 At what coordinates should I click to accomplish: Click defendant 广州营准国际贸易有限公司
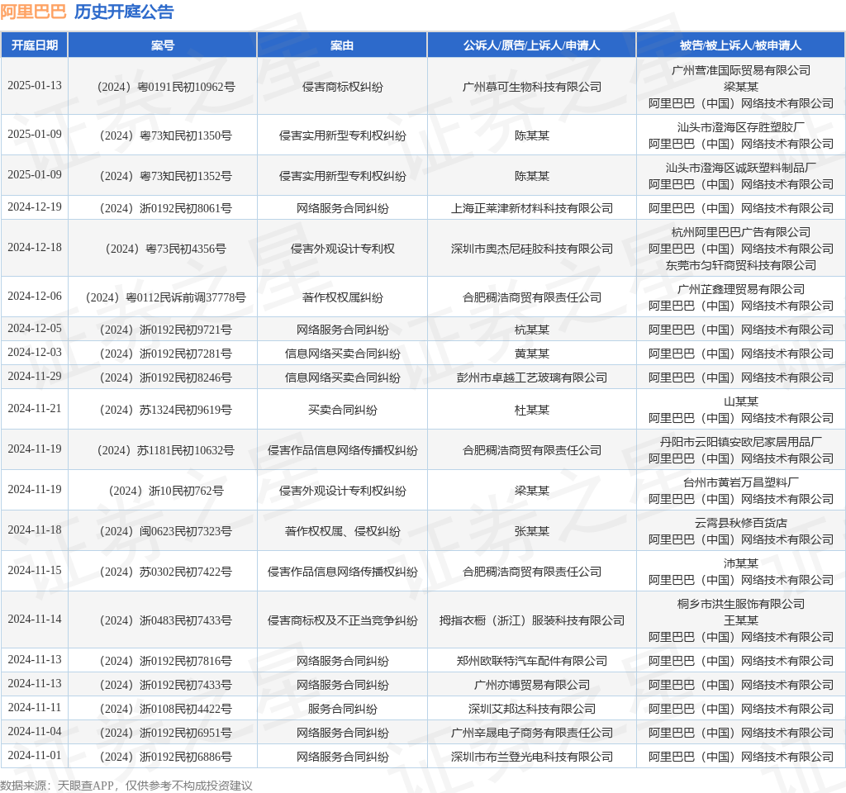click(741, 70)
